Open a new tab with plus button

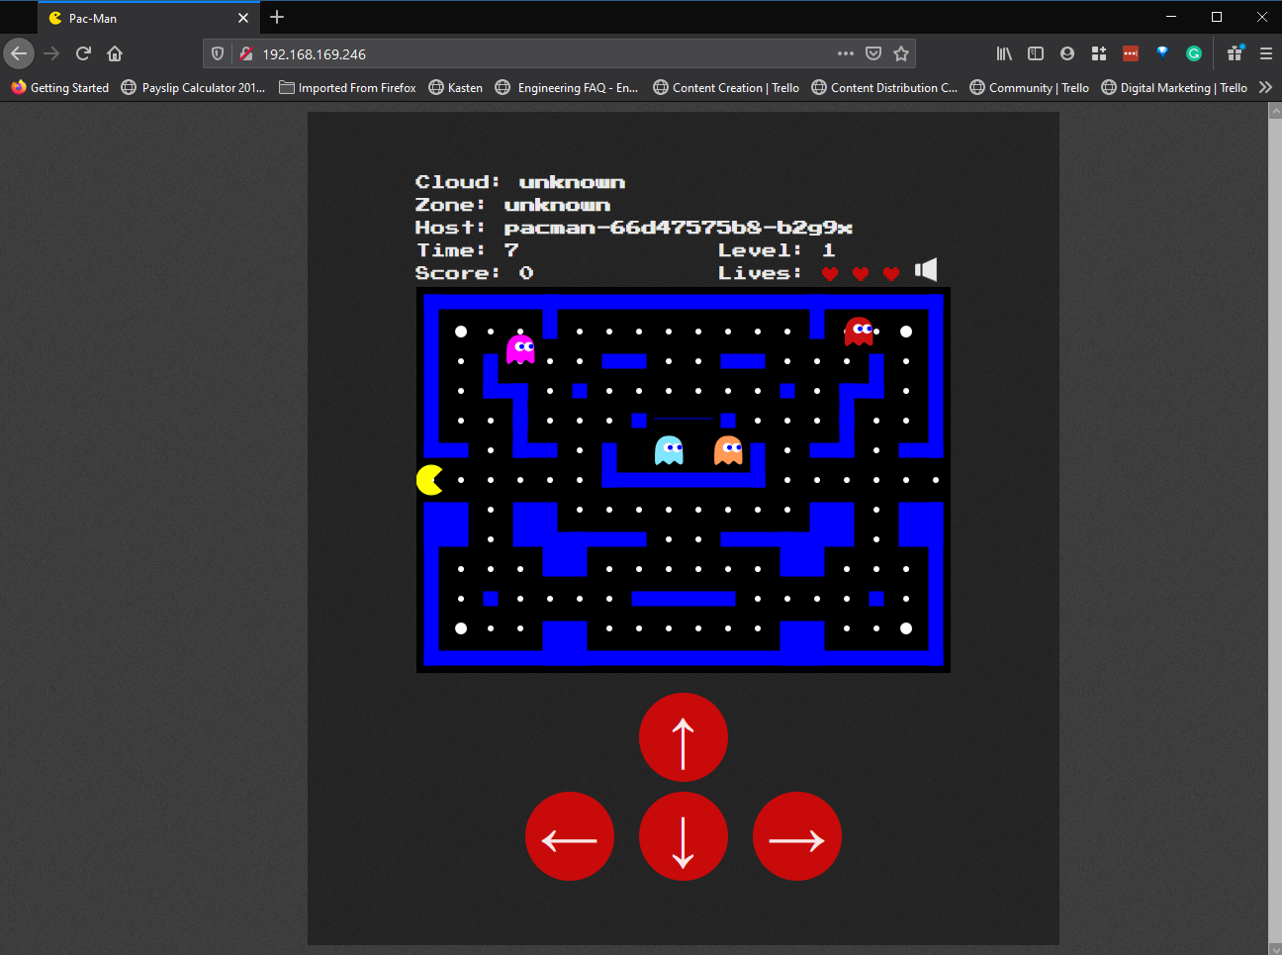pos(277,17)
